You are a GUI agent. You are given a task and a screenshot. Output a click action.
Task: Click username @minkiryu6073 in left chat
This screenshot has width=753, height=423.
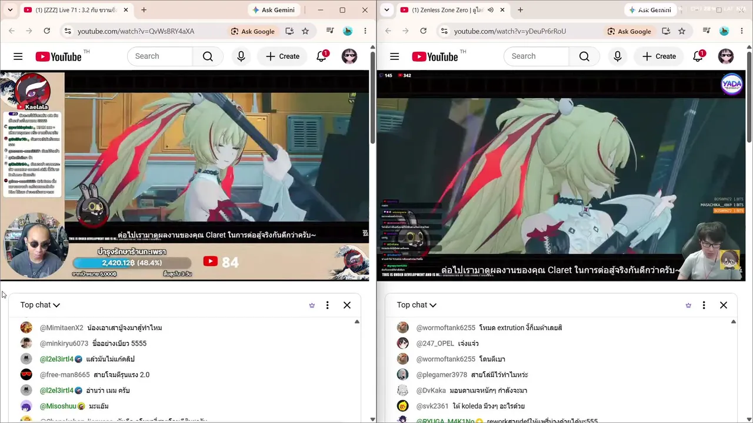click(64, 343)
